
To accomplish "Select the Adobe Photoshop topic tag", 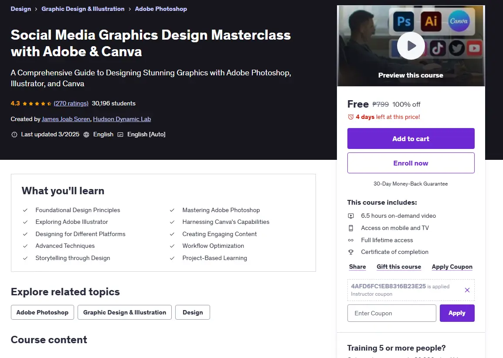I will pos(42,312).
